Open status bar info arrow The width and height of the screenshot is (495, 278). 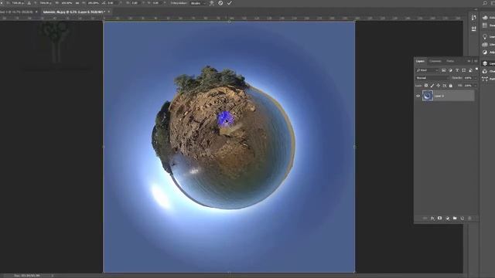click(53, 276)
